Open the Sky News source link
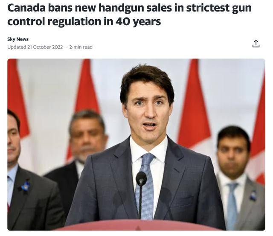 pos(18,39)
